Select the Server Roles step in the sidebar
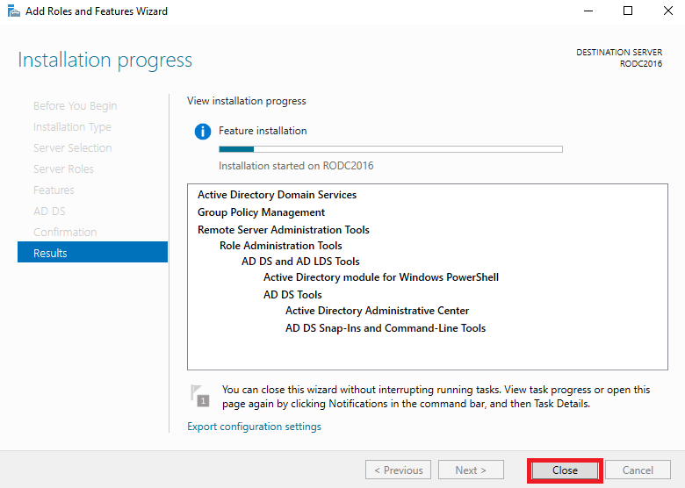Viewport: 685px width, 488px height. tap(63, 169)
